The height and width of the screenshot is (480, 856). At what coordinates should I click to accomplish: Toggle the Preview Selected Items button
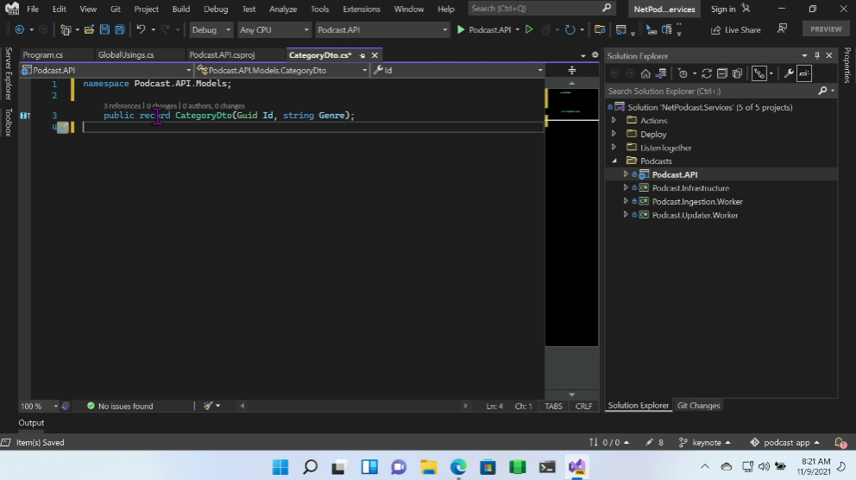804,73
